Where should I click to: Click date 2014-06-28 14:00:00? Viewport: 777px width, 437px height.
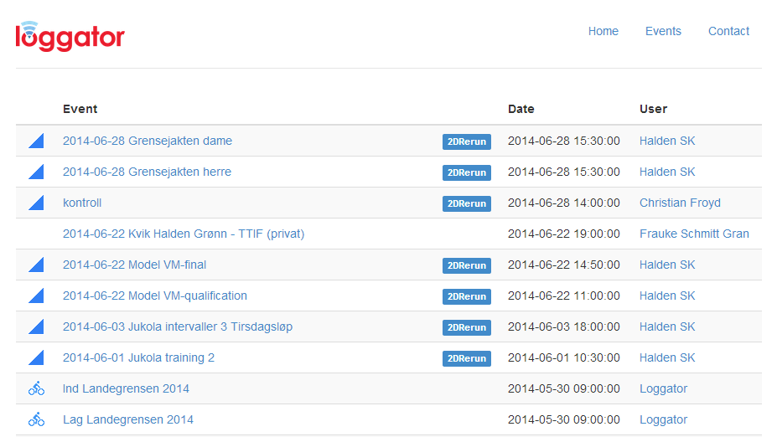[564, 203]
